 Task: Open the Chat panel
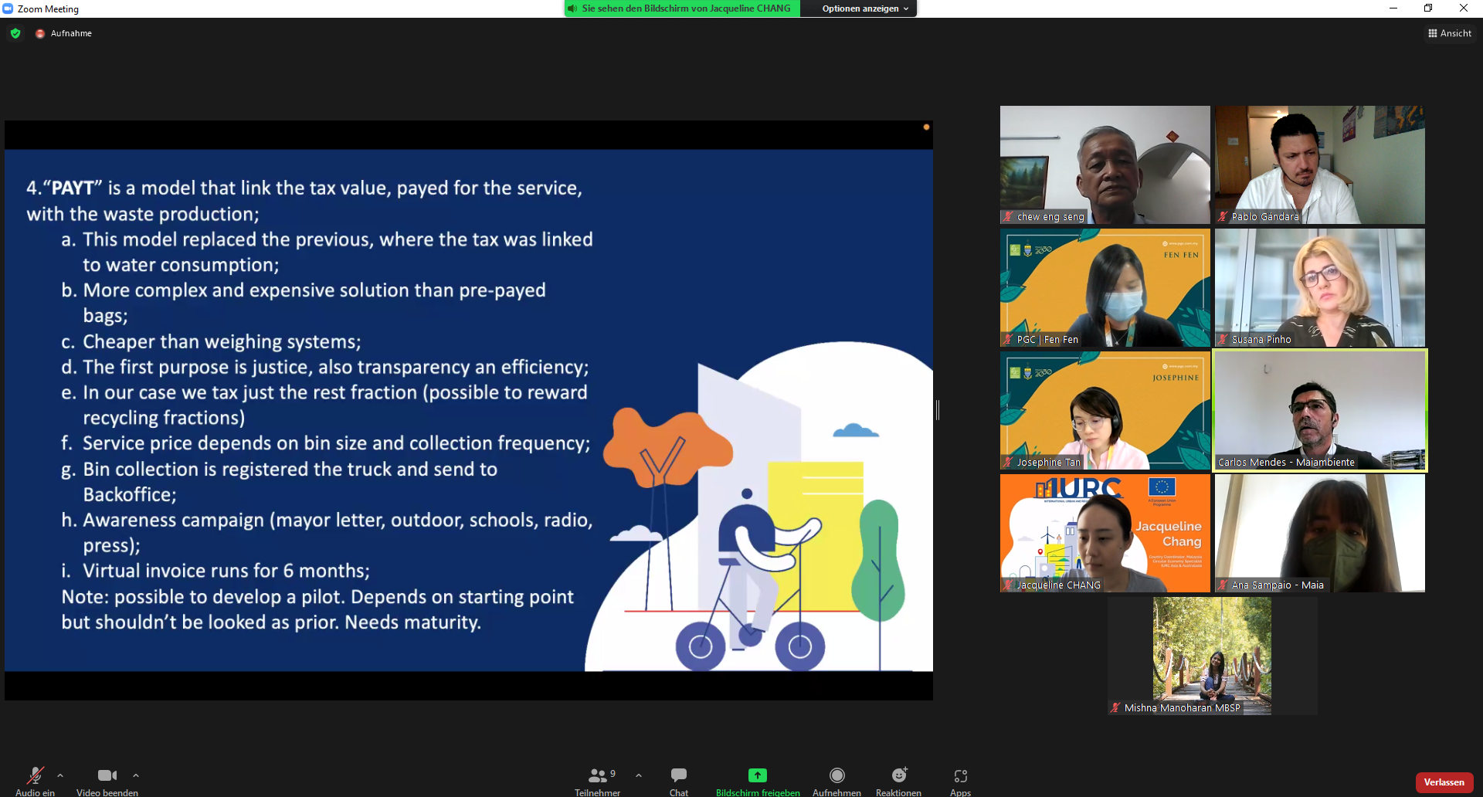pyautogui.click(x=679, y=780)
